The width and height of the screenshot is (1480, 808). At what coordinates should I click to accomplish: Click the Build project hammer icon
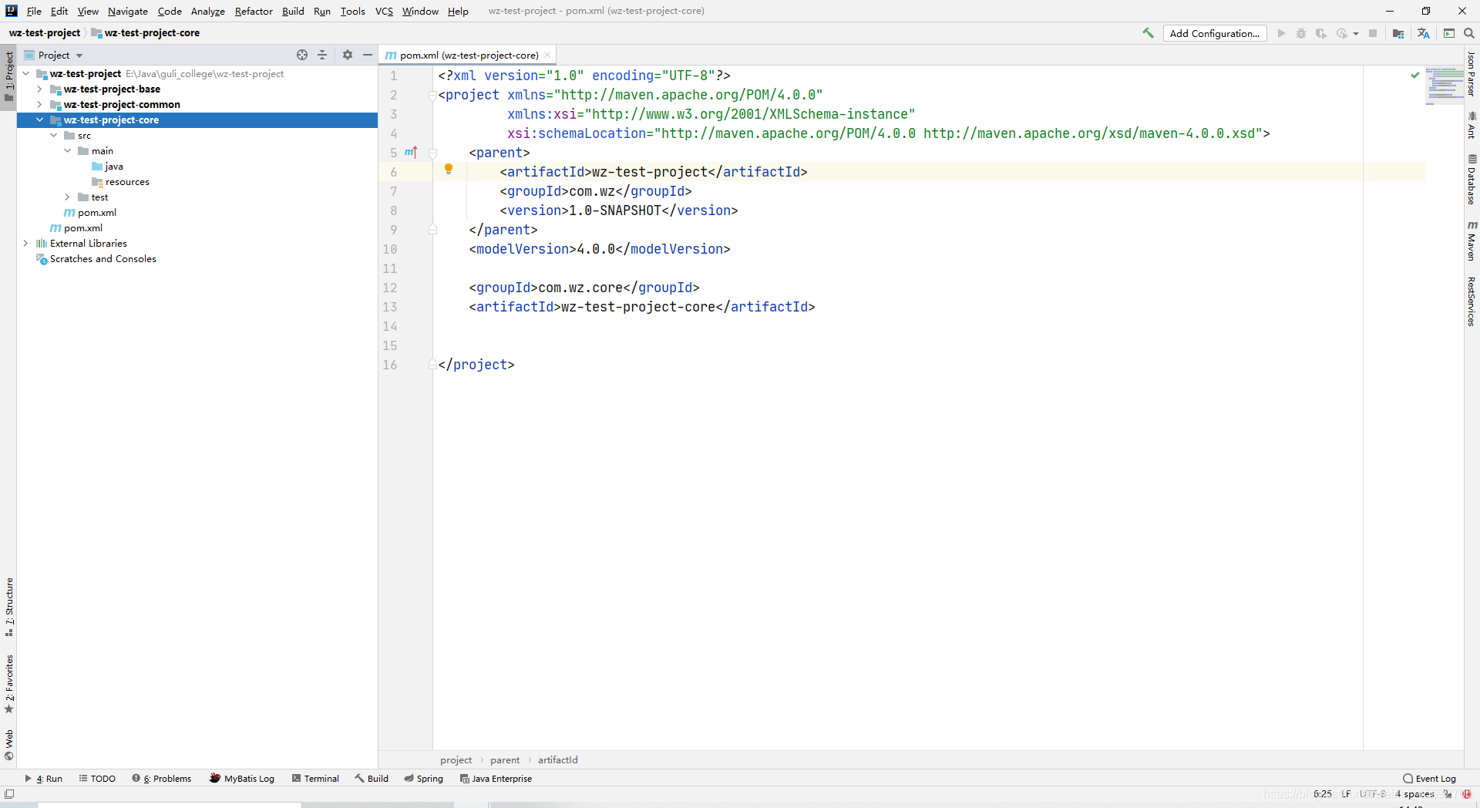click(x=1149, y=33)
